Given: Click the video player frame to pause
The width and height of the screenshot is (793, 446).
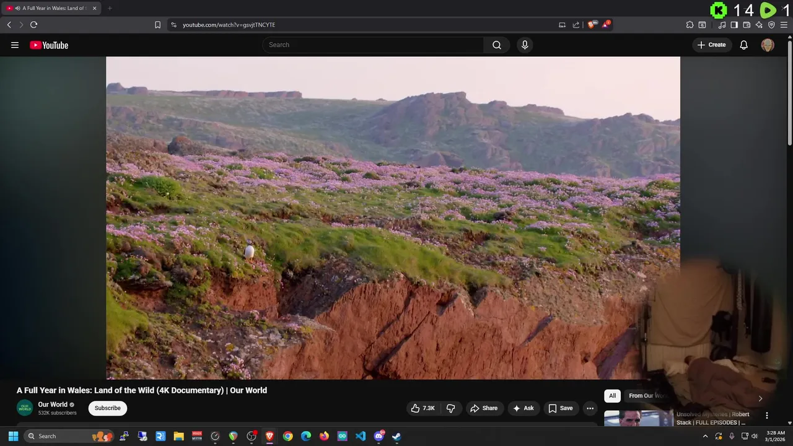Looking at the screenshot, I should coord(393,218).
